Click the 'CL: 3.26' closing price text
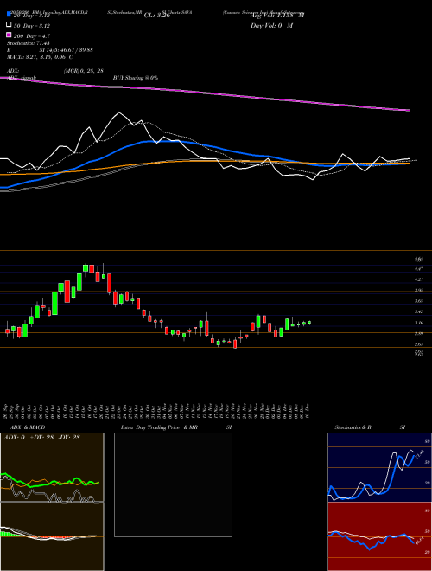432x571 pixels. [x=157, y=16]
